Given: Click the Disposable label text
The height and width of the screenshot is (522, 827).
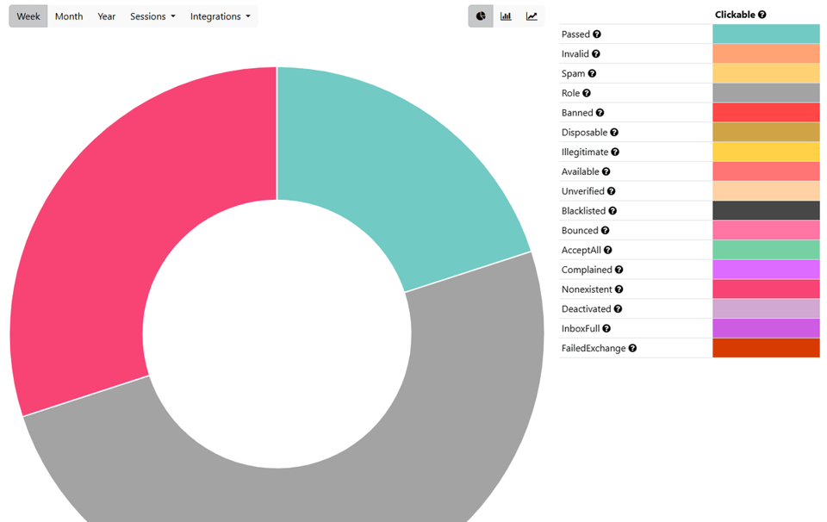Looking at the screenshot, I should click(584, 133).
